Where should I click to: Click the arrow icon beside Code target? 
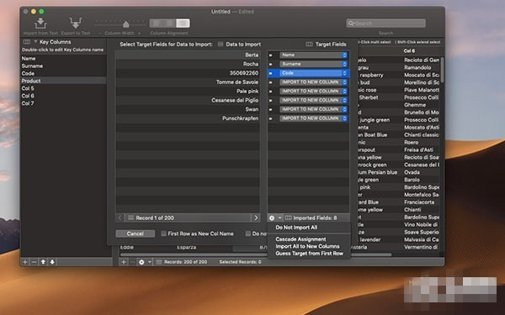[271, 73]
